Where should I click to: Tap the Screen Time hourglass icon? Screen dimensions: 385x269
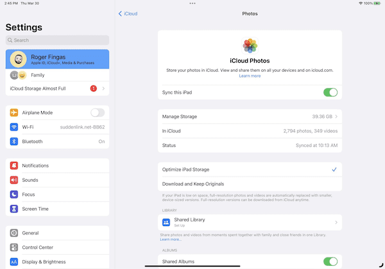14,209
